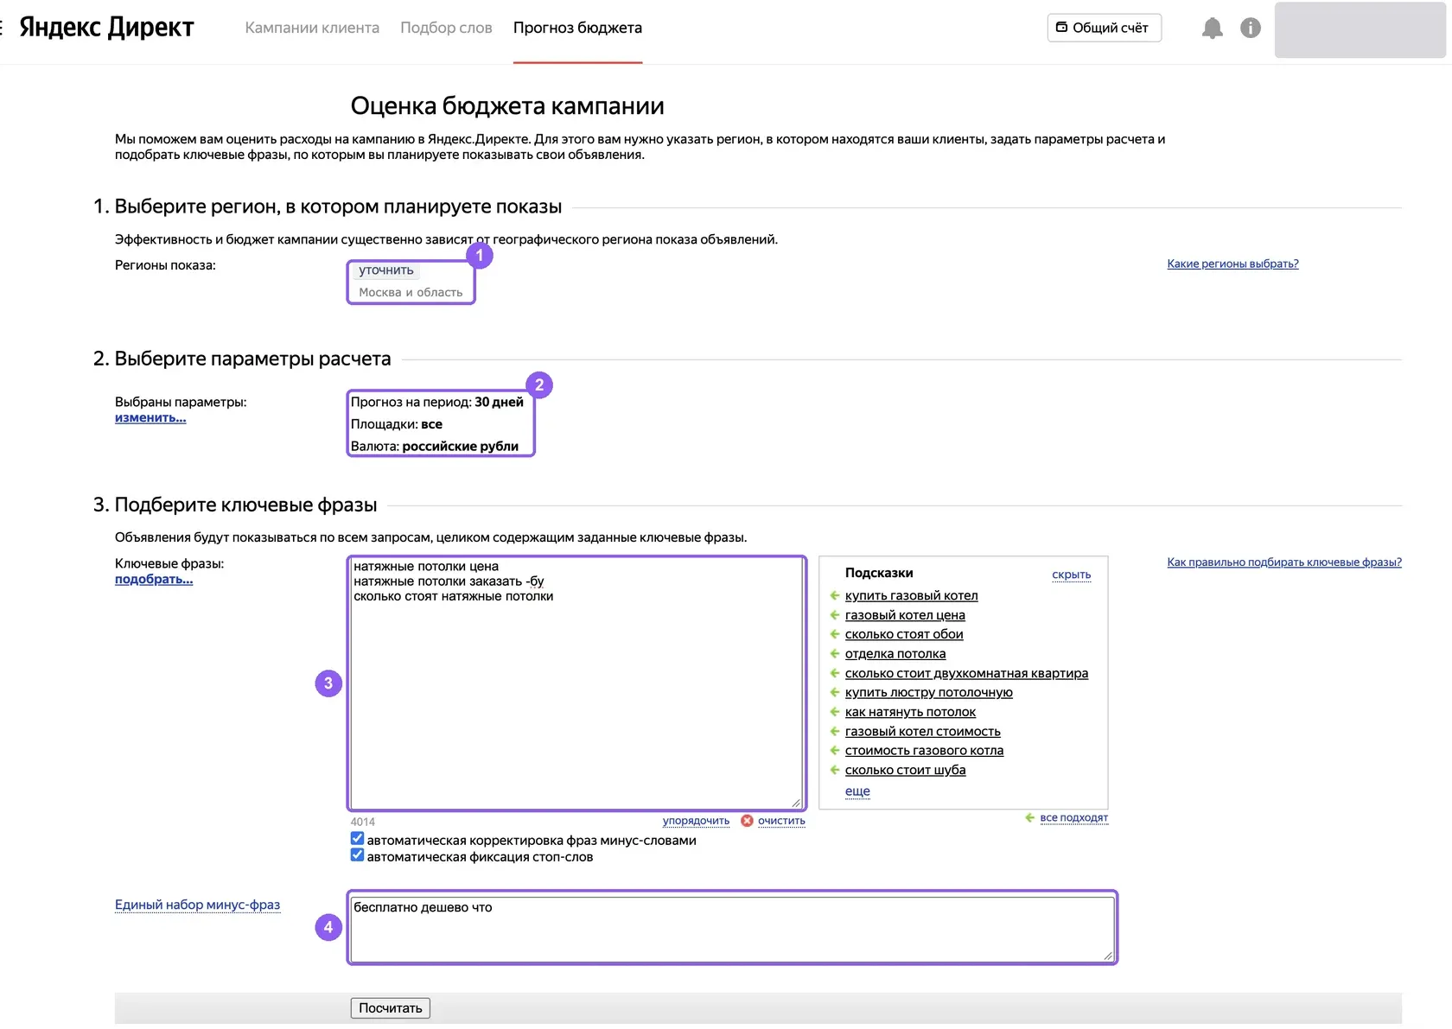The width and height of the screenshot is (1452, 1029).
Task: Click the Посчитать button
Action: point(391,1008)
